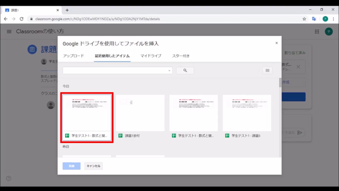
Task: Select the third thumbnail 学生テスト1 - 数式と関
Action: point(193,113)
